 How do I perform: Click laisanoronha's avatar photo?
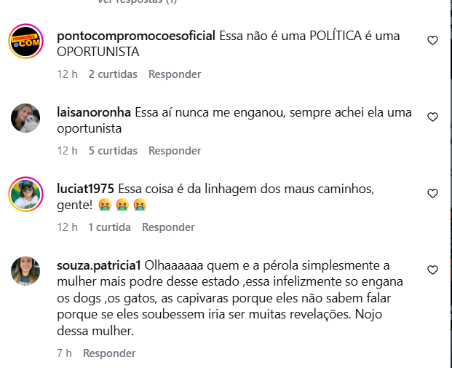tap(25, 118)
